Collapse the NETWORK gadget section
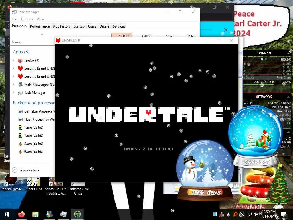This screenshot has height=220, width=293. click(x=288, y=97)
